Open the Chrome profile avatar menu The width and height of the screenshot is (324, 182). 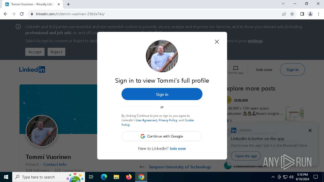click(x=310, y=14)
